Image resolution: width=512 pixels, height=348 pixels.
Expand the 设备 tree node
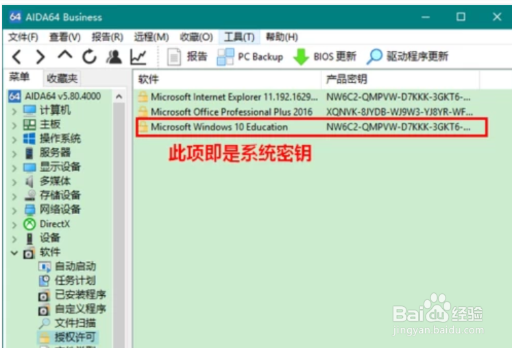tap(14, 239)
